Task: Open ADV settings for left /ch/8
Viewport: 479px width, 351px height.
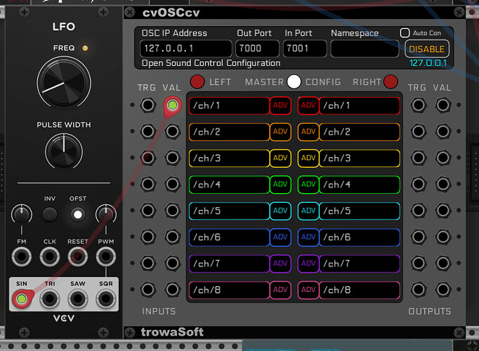Action: [x=280, y=290]
